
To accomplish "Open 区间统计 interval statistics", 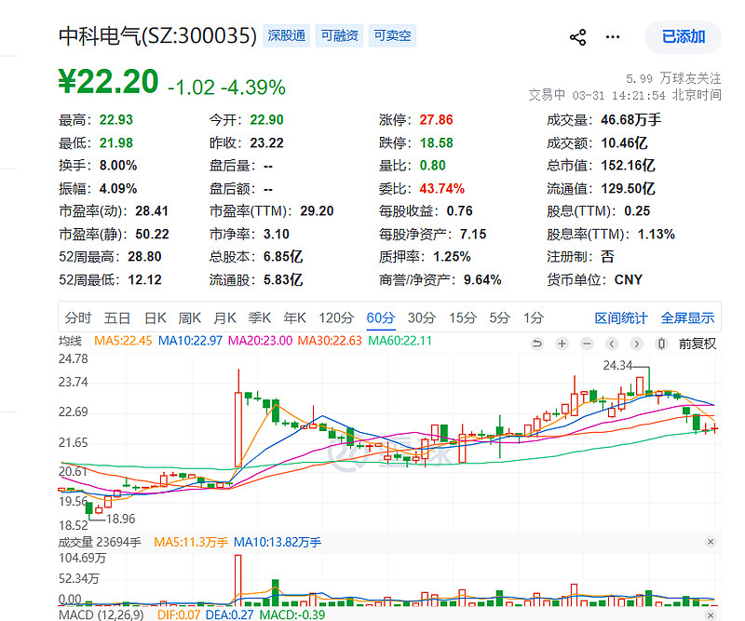I will (x=621, y=317).
